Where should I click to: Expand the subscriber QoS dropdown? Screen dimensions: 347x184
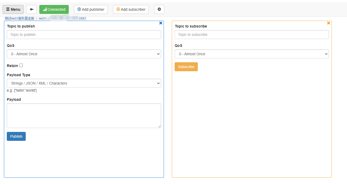click(252, 54)
